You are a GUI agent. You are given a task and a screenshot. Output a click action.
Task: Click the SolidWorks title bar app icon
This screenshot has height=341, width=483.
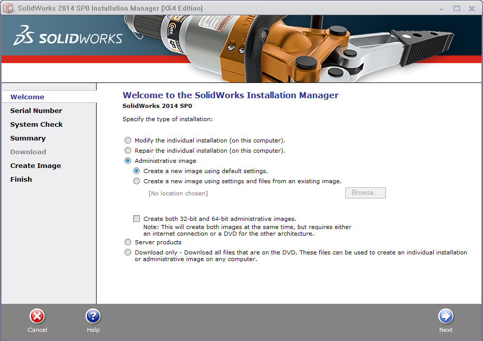click(8, 8)
